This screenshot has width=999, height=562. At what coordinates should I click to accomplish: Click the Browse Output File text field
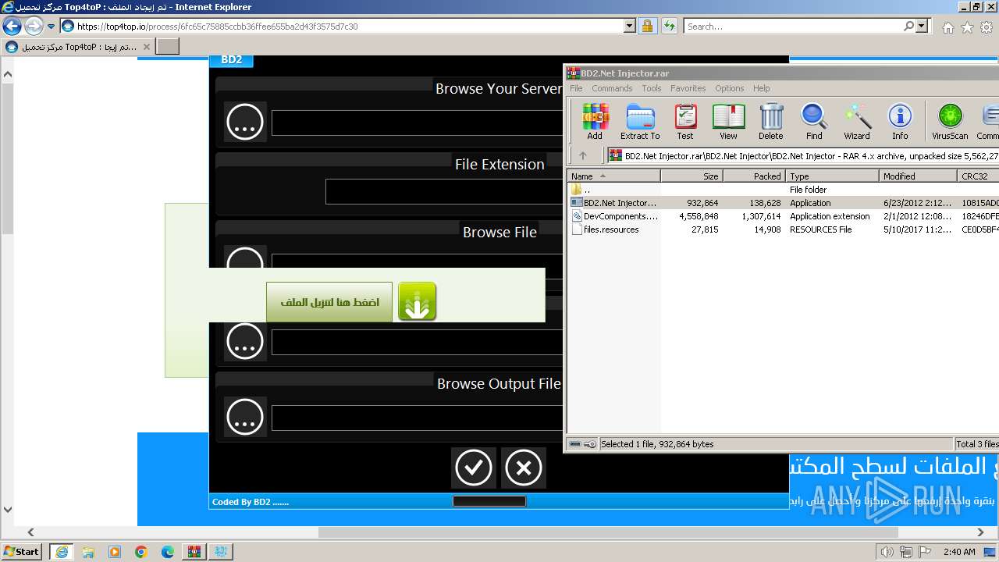point(417,418)
